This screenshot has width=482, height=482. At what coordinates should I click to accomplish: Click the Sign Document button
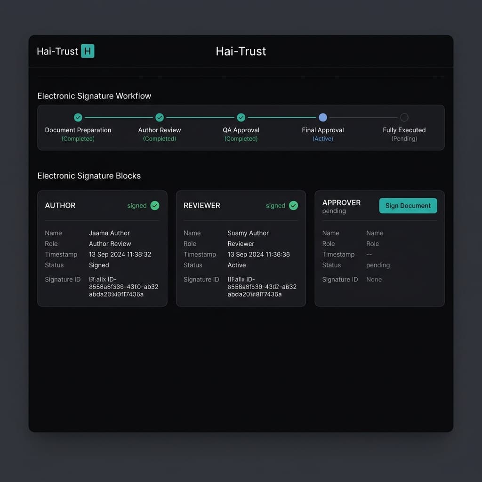pos(408,206)
